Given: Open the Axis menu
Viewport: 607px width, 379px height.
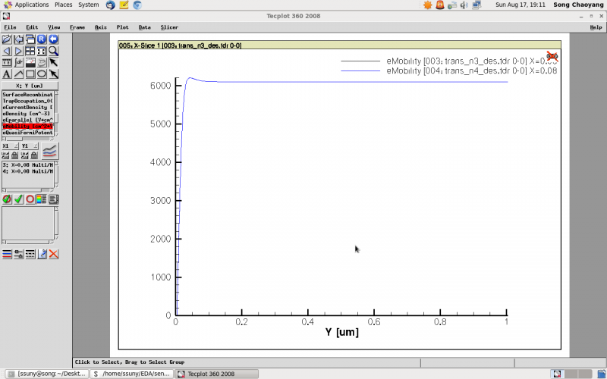Looking at the screenshot, I should click(x=101, y=27).
